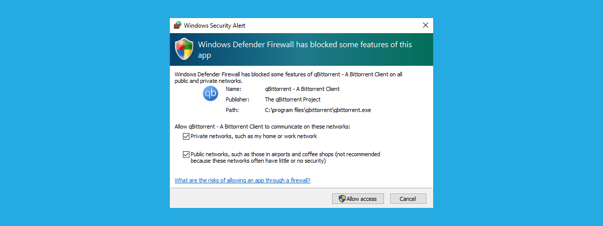The width and height of the screenshot is (603, 226).
Task: Click the 'Allow qBittorrent to communicate' prompt text
Action: (262, 127)
